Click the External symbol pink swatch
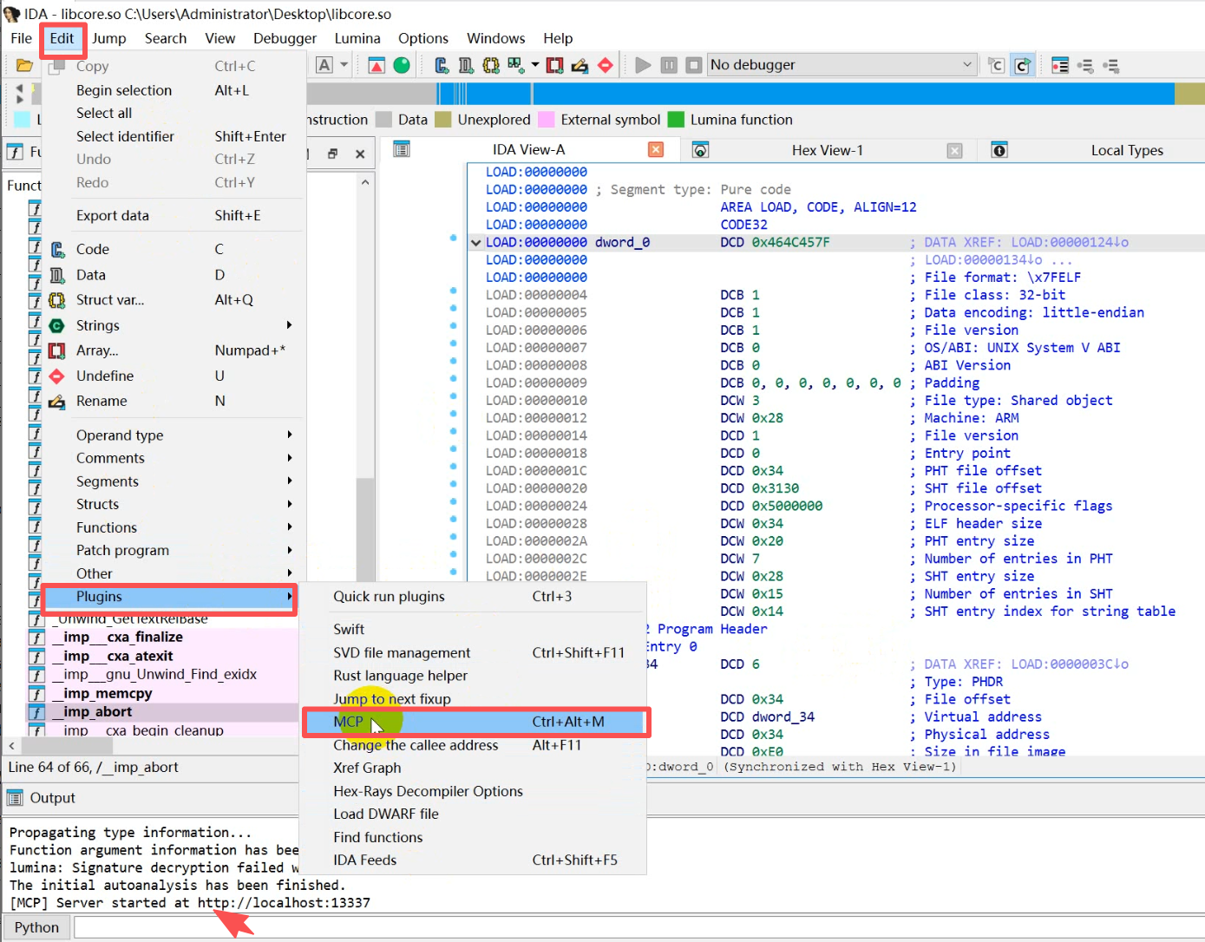 click(547, 120)
